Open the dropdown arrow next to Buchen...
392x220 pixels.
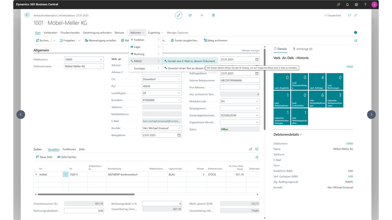[54, 40]
